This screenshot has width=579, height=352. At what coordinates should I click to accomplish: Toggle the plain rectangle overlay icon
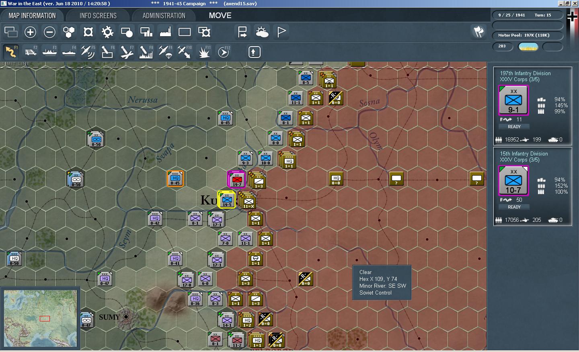coord(185,32)
